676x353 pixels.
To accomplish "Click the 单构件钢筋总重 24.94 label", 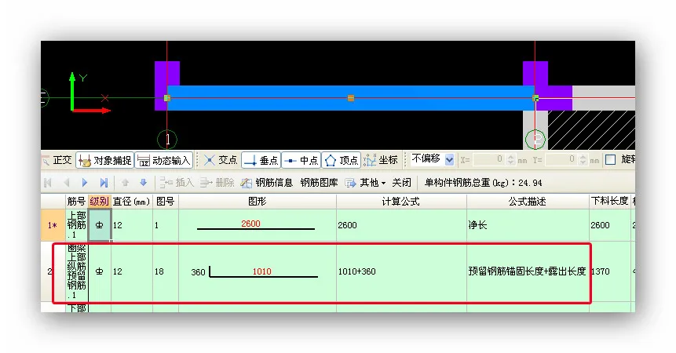I will pyautogui.click(x=484, y=183).
